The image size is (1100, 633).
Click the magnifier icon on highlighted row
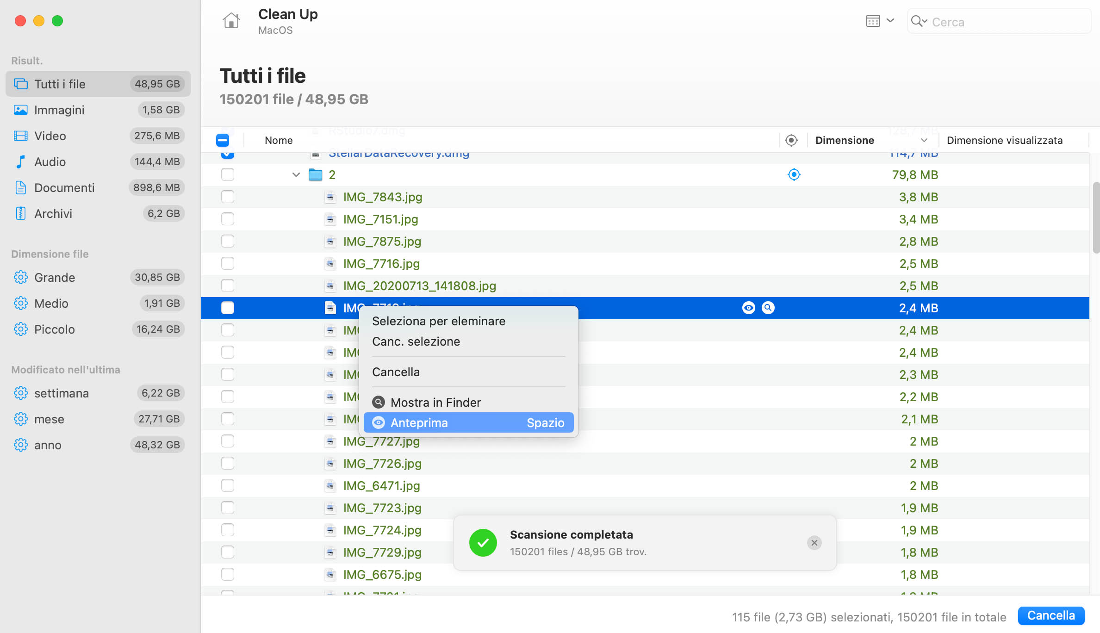(x=768, y=308)
